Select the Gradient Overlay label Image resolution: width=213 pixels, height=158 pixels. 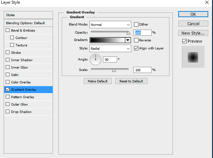click(x=24, y=89)
